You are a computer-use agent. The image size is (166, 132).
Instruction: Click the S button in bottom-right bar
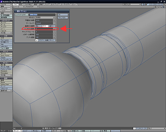coord(146,128)
